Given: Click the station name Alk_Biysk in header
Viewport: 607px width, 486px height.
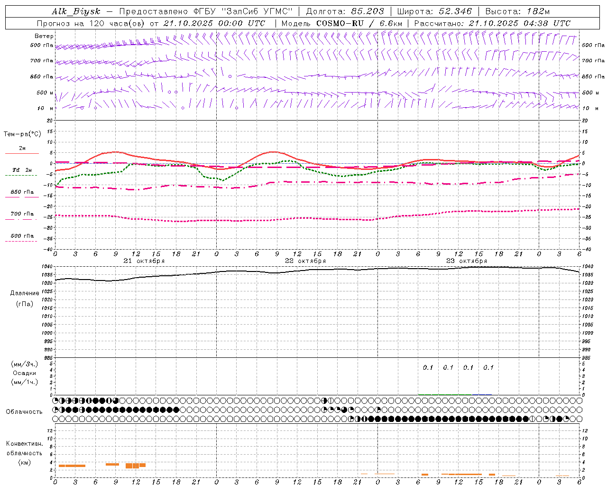Looking at the screenshot, I should [x=76, y=12].
